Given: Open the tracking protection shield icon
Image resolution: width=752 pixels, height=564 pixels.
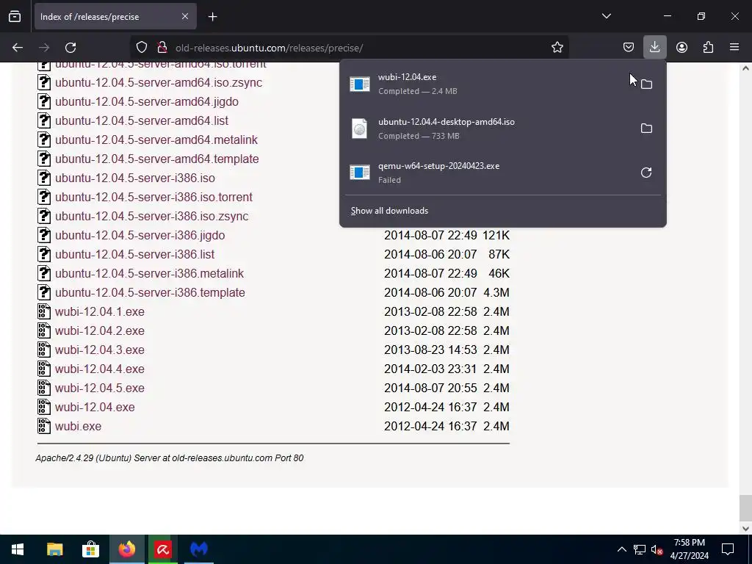Looking at the screenshot, I should [x=142, y=48].
